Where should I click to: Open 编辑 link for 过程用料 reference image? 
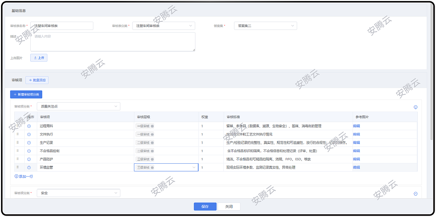356,126
